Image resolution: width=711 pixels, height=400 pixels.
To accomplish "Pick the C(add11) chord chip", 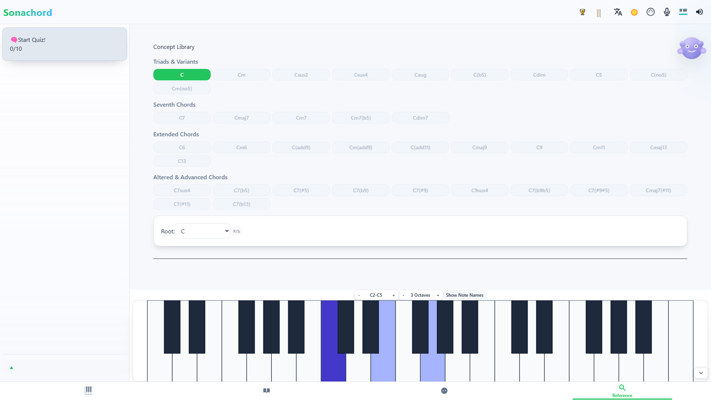I will pyautogui.click(x=420, y=147).
